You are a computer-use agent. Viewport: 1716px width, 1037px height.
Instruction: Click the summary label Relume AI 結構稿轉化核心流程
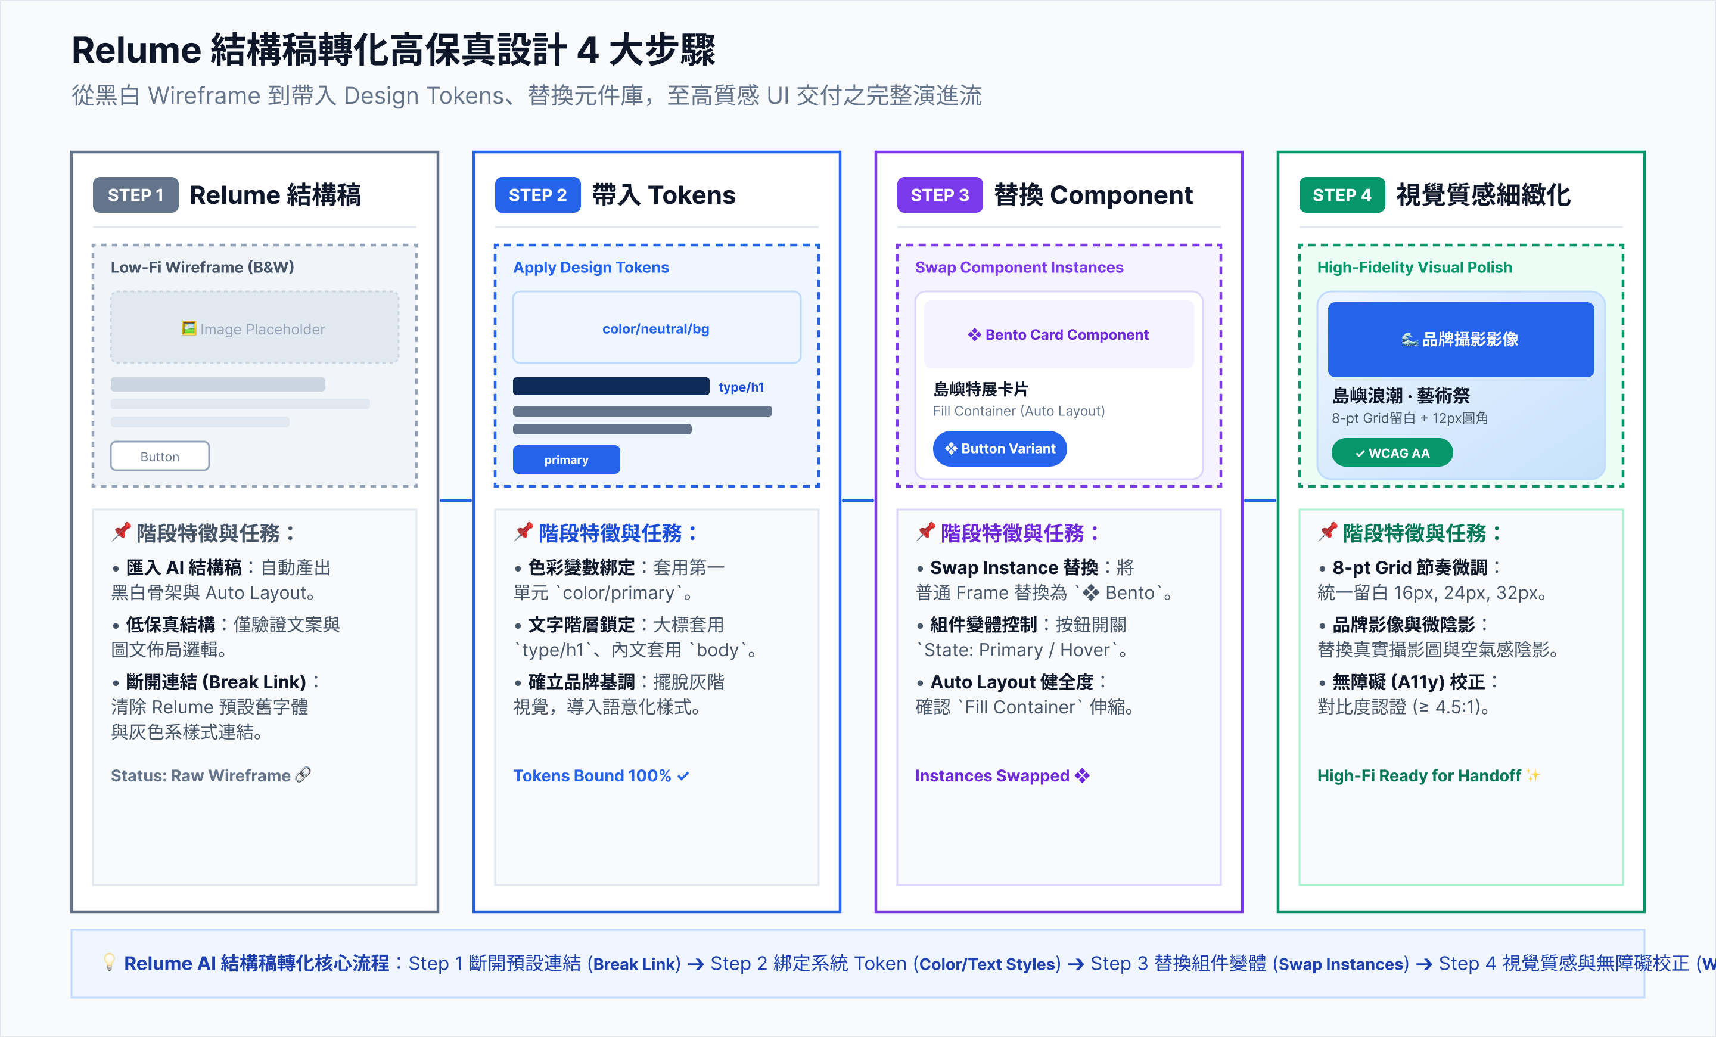coord(256,963)
